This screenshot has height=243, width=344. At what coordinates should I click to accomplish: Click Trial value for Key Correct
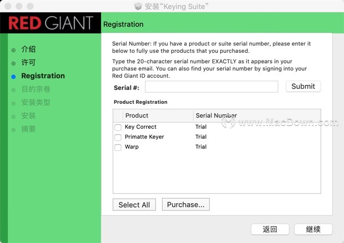201,126
